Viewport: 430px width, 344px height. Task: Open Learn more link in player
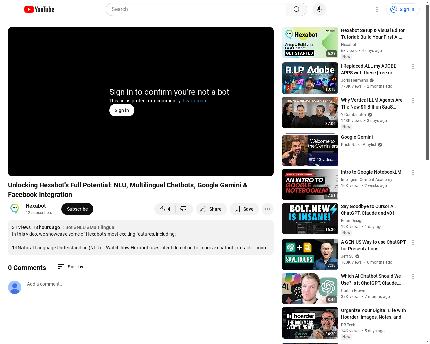(x=195, y=101)
